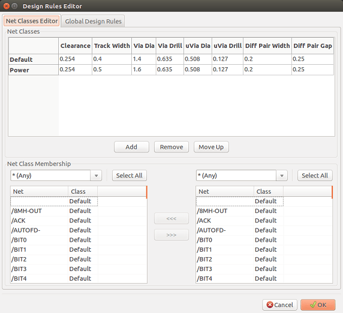Image resolution: width=343 pixels, height=313 pixels.
Task: Click the Cancel button with the red X icon
Action: pos(279,305)
